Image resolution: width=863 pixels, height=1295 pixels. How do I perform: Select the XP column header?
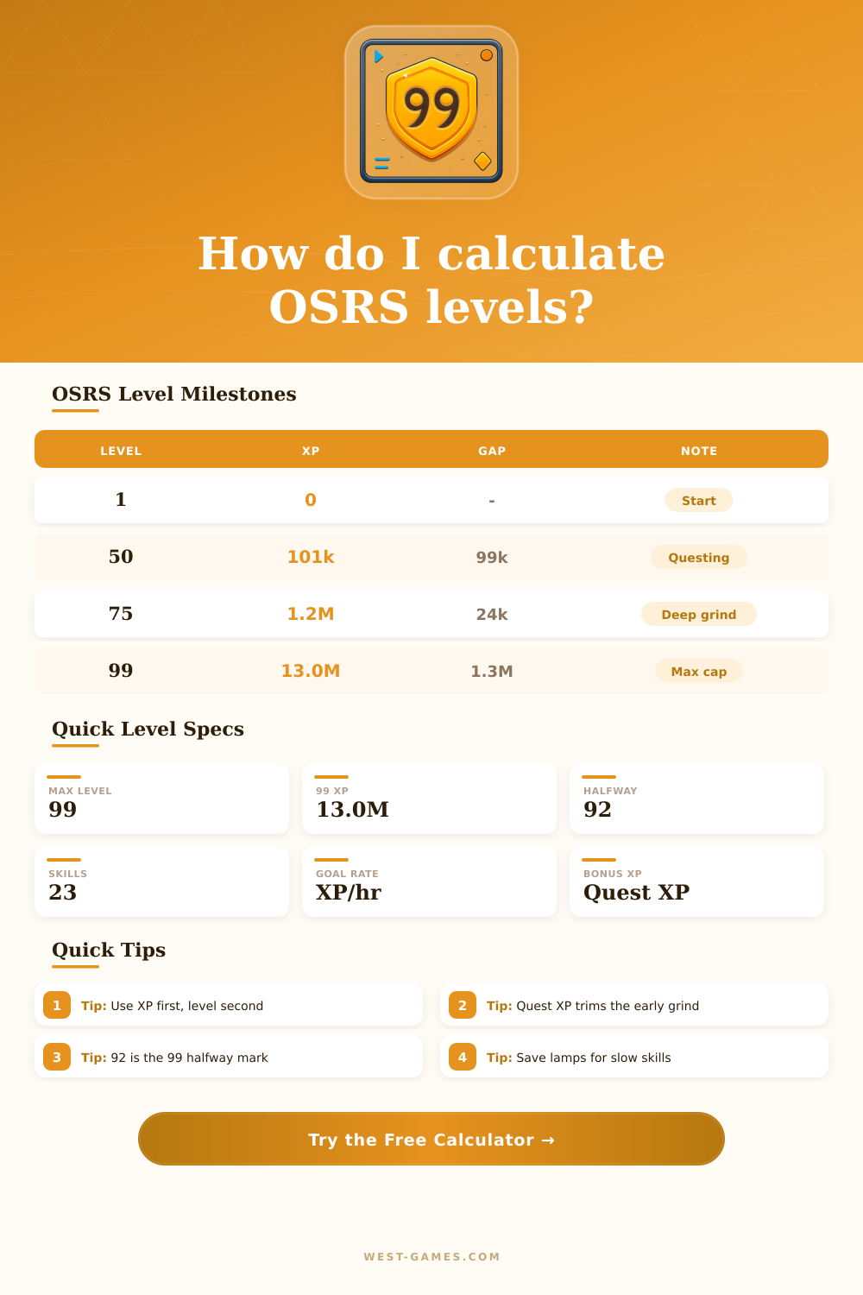(311, 451)
